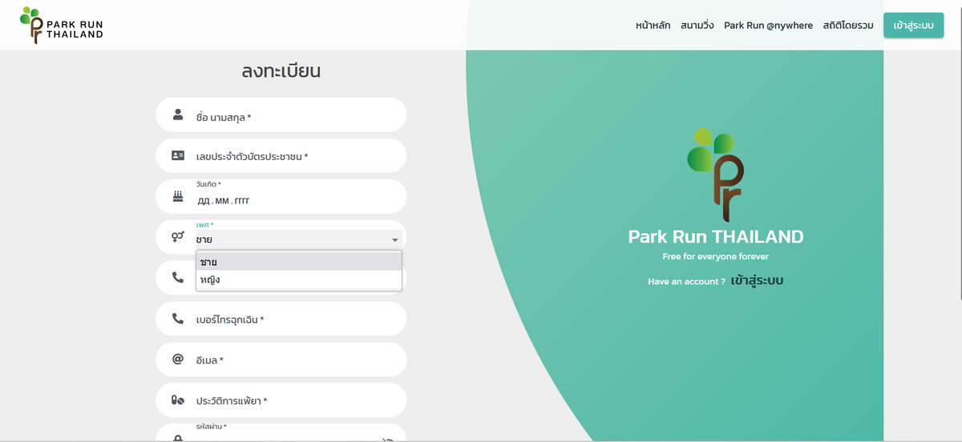
Task: Click the วันเกิด date field
Action: 281,196
